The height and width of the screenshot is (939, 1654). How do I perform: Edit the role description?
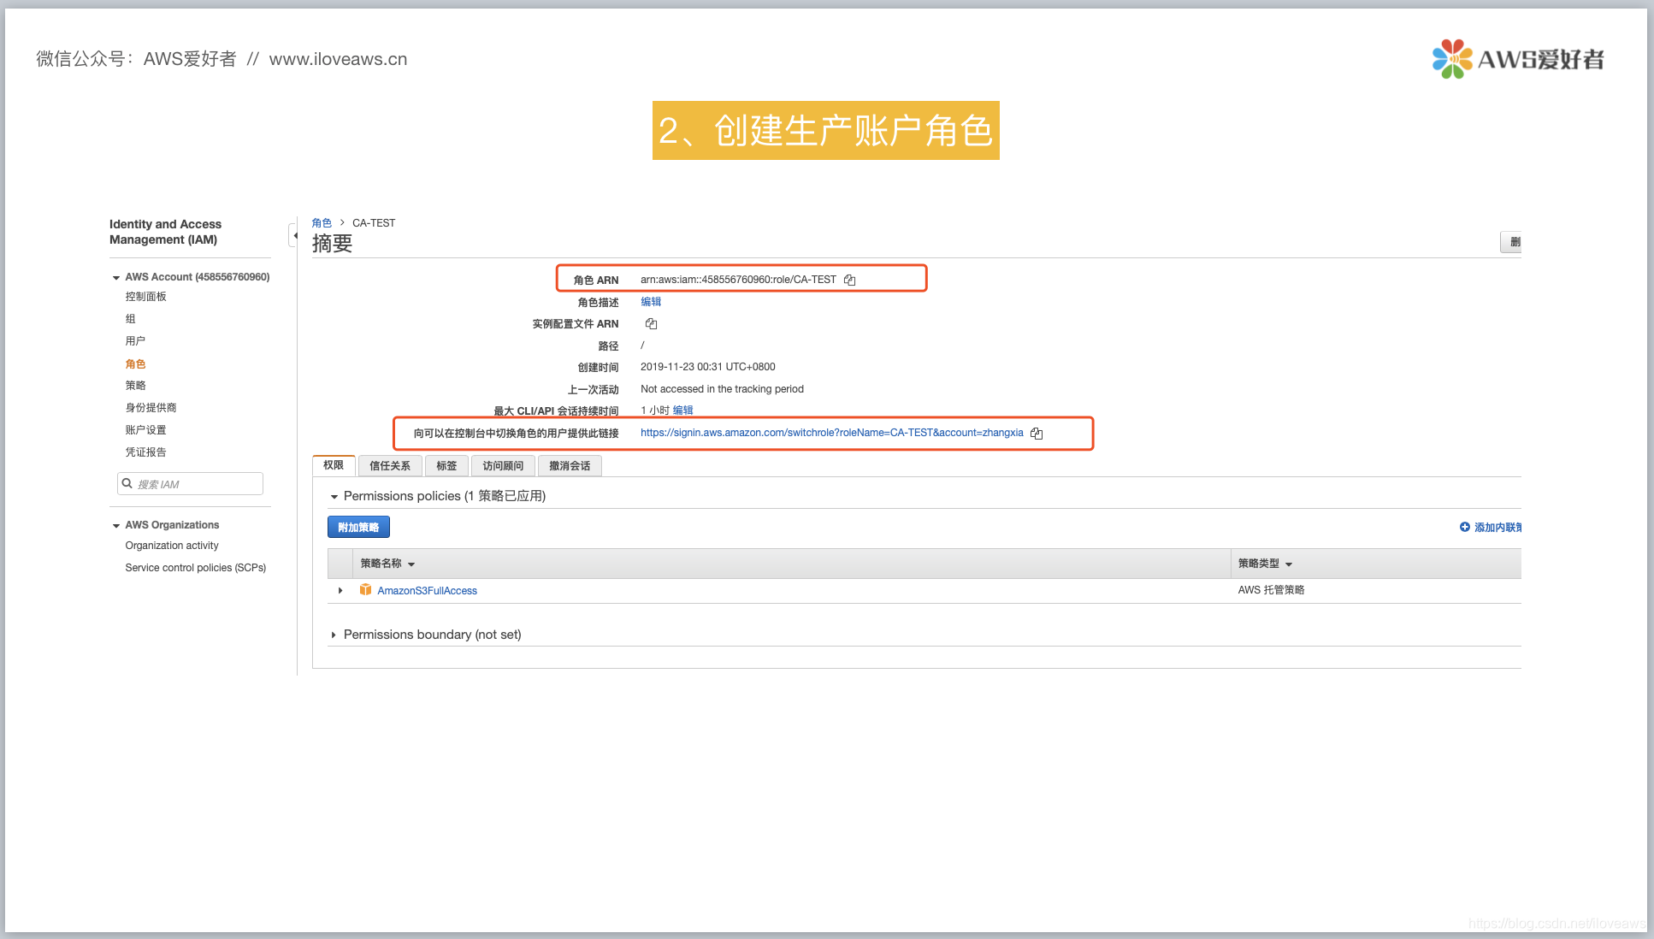(x=651, y=302)
